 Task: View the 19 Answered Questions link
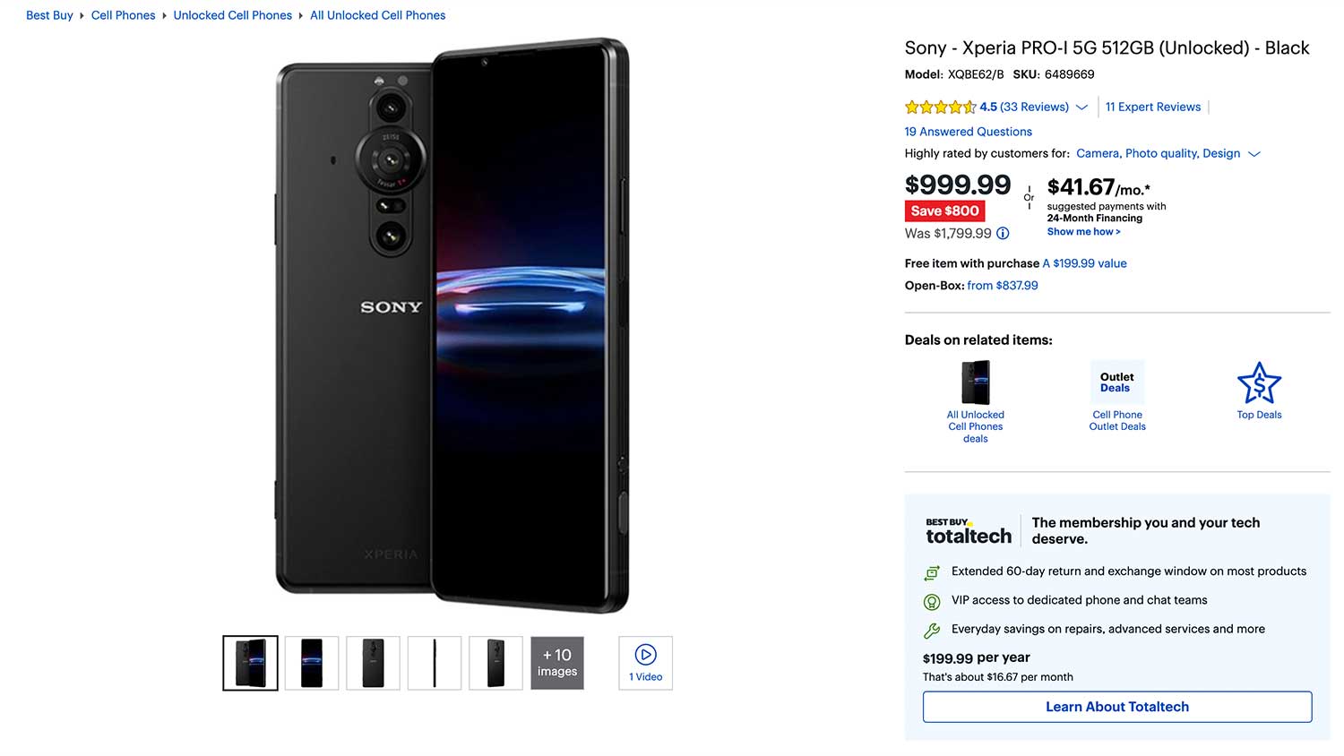pyautogui.click(x=968, y=132)
